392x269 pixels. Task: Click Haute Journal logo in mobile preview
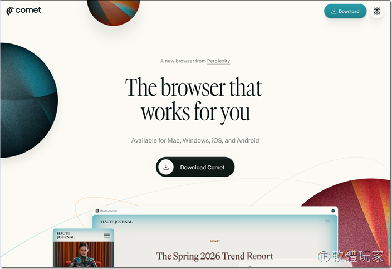[x=66, y=236]
